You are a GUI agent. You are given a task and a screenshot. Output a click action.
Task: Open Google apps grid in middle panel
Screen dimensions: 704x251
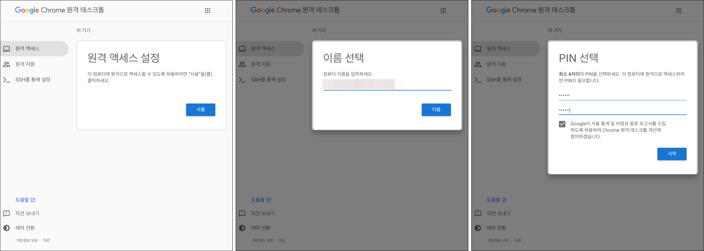pos(443,11)
